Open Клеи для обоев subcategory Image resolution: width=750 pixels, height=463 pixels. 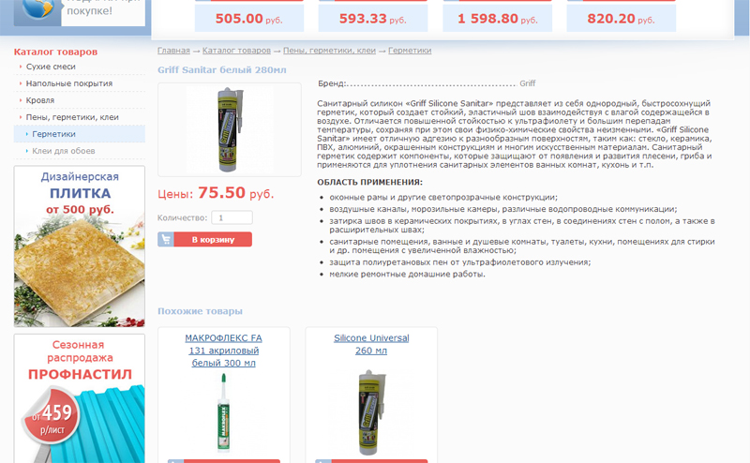(x=64, y=151)
